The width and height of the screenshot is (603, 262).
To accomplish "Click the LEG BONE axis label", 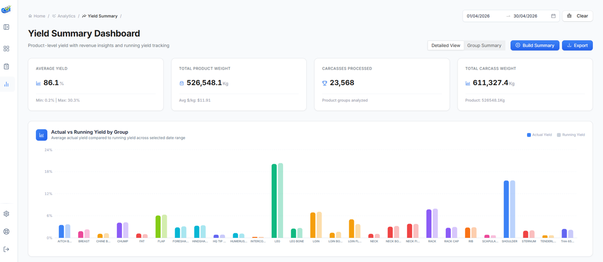I will click(297, 241).
